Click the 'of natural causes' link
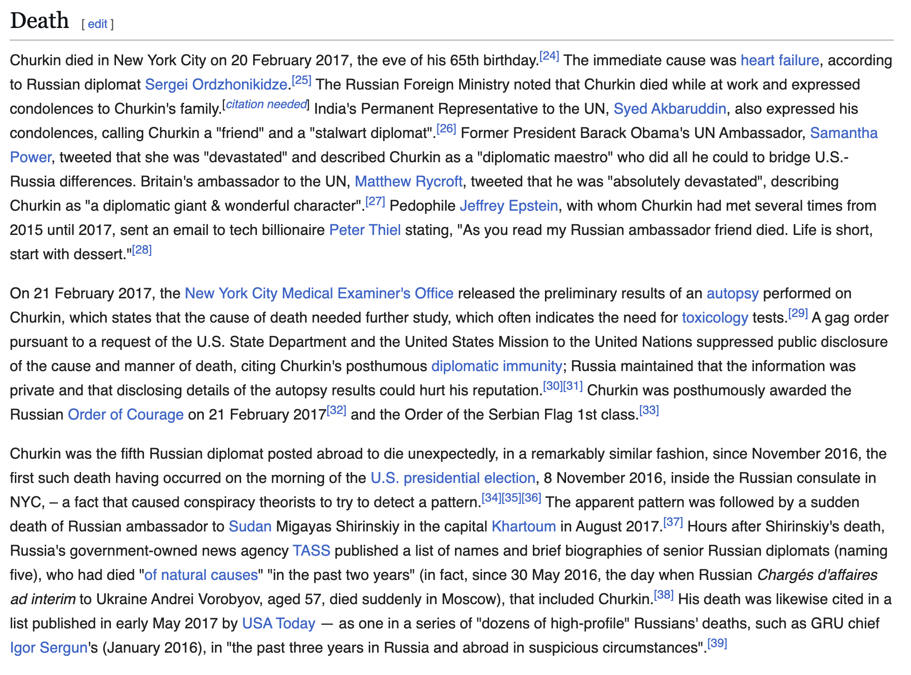 (x=201, y=575)
